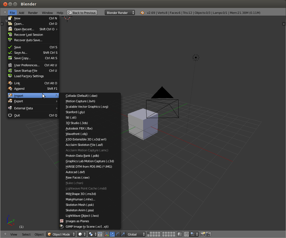Import Collada (Default) (.dae)
This screenshot has width=286, height=238.
click(x=90, y=96)
